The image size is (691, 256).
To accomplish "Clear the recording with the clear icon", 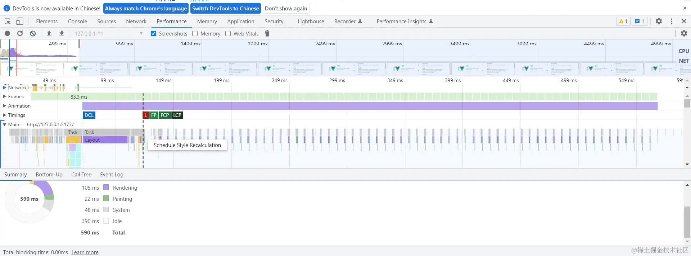I will pos(33,33).
